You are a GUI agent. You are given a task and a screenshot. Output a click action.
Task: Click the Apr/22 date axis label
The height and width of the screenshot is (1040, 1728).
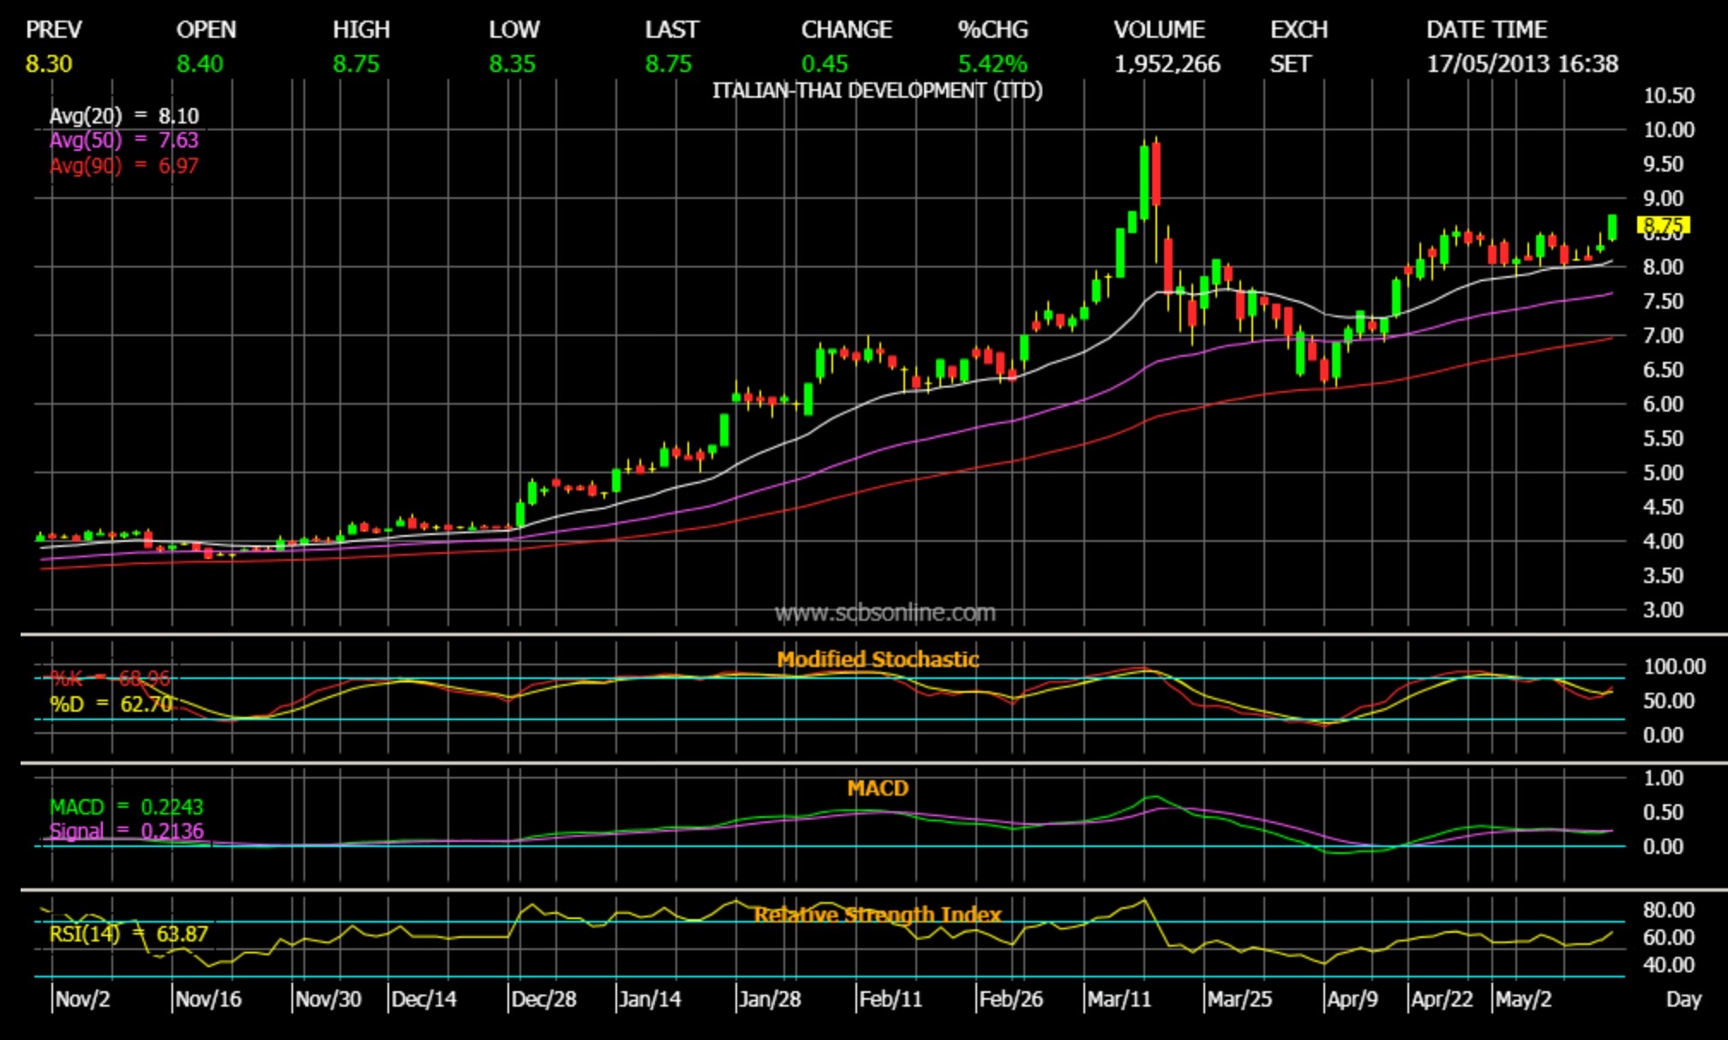point(1443,999)
